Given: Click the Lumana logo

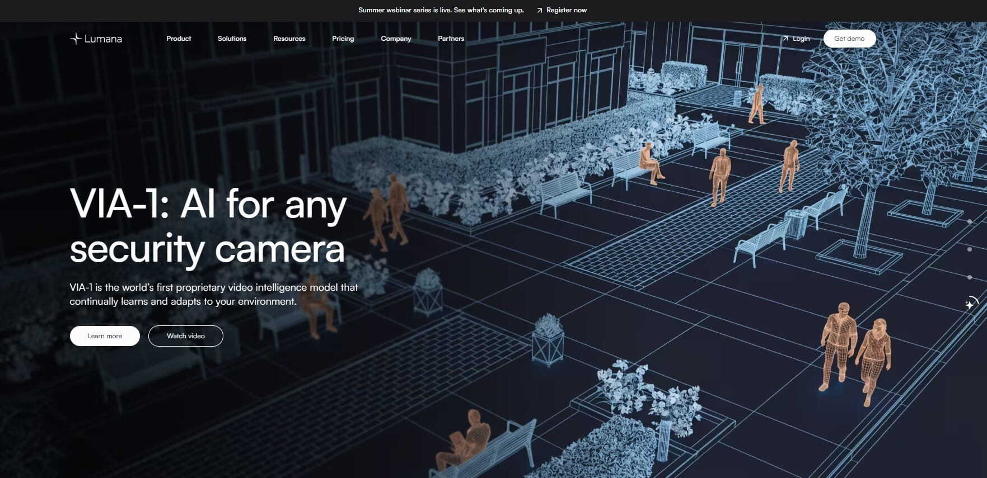Looking at the screenshot, I should pyautogui.click(x=96, y=39).
